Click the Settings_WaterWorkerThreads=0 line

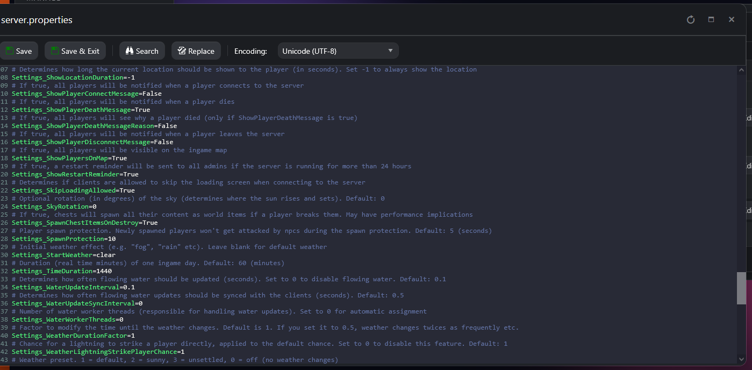point(67,319)
